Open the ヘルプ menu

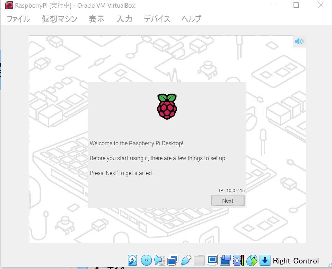(x=191, y=19)
